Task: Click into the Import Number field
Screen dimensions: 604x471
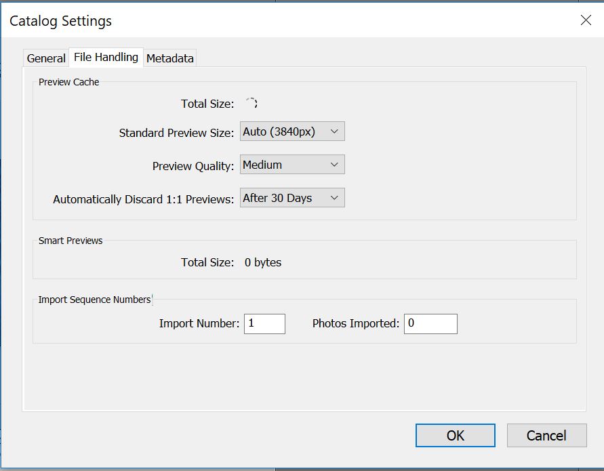Action: coord(264,323)
